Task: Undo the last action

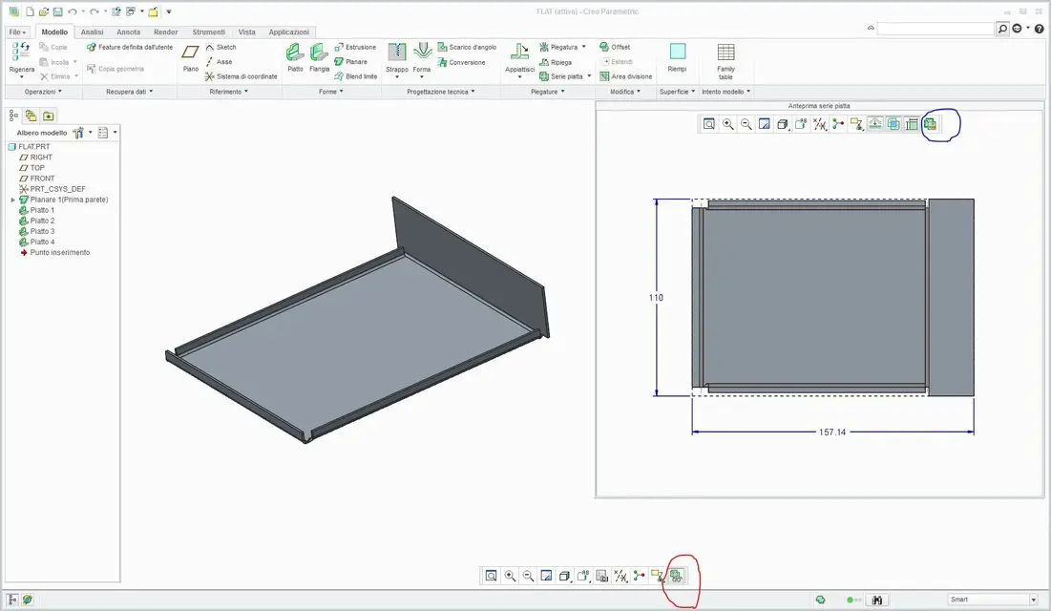Action: 73,11
